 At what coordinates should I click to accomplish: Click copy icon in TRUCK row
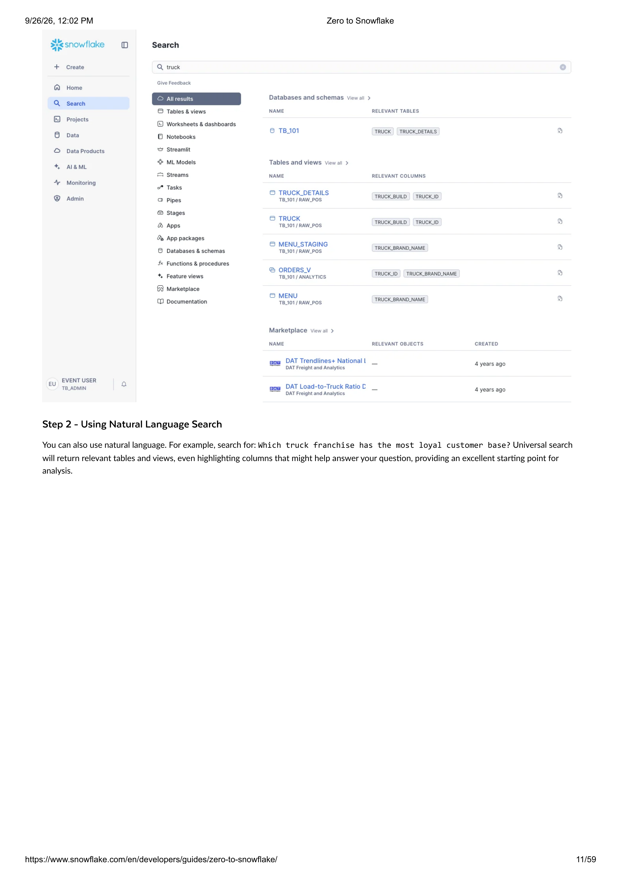point(560,221)
